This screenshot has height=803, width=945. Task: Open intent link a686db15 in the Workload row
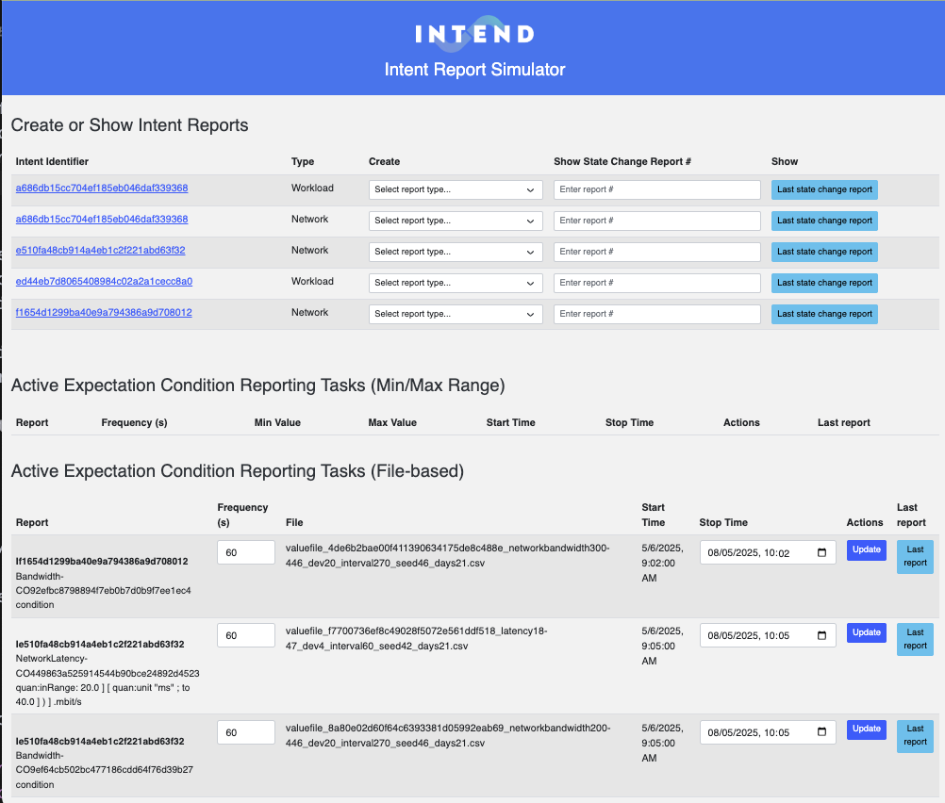[x=102, y=188]
